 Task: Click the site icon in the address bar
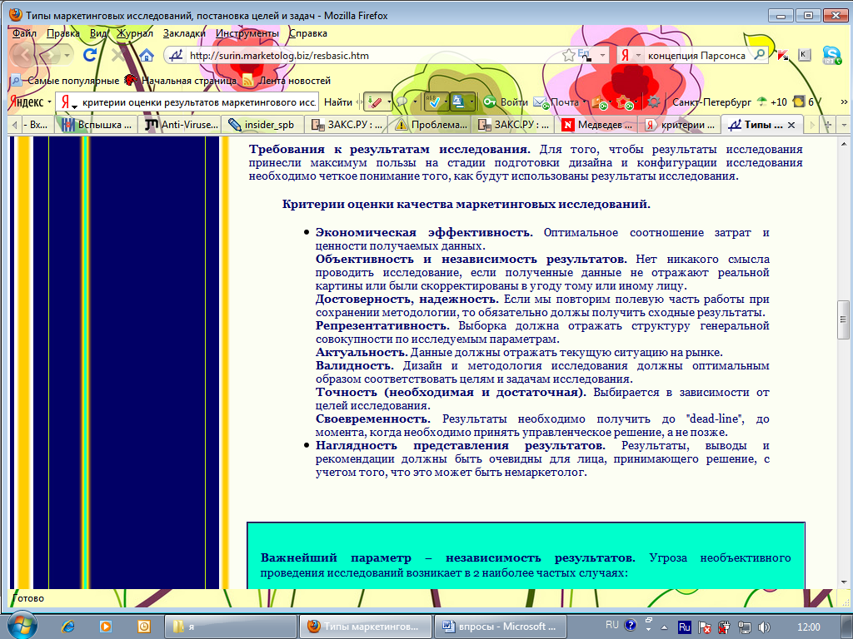176,55
